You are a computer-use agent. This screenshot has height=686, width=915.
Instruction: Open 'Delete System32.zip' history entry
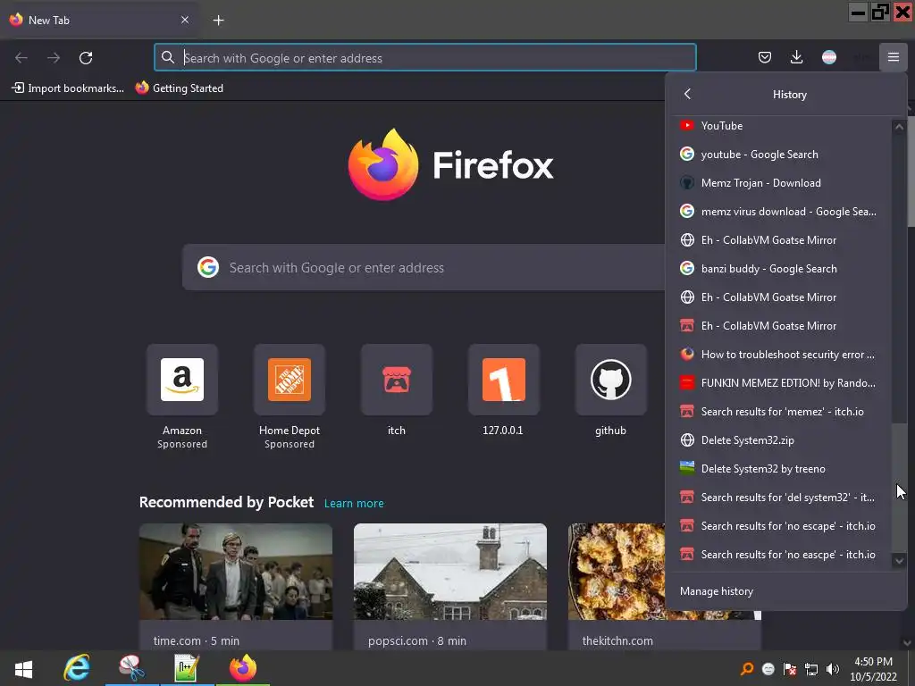coord(782,439)
